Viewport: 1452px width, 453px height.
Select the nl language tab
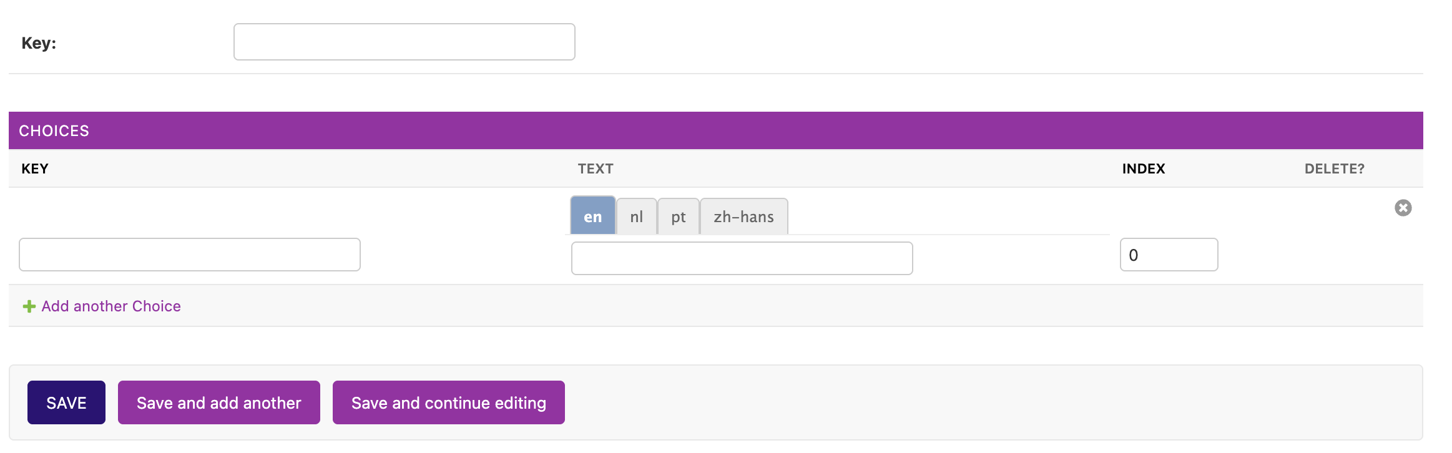(x=636, y=217)
